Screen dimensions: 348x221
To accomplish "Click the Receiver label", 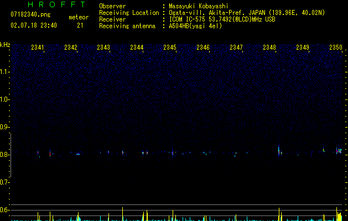I will 112,19.
